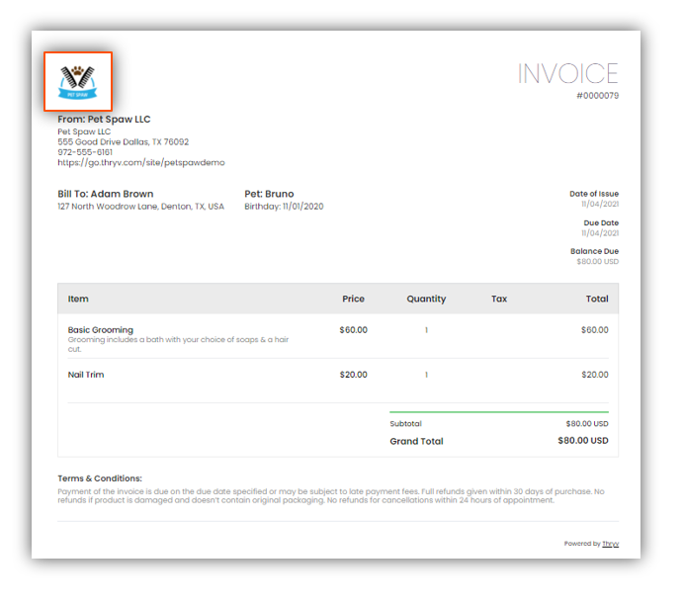Click the 'Pet: Bruno' heading
This screenshot has height=606, width=683.
(269, 194)
